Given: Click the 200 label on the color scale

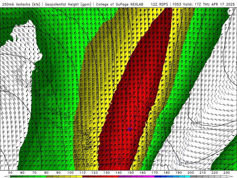Looking at the screenshot, I should pyautogui.click(x=191, y=173).
